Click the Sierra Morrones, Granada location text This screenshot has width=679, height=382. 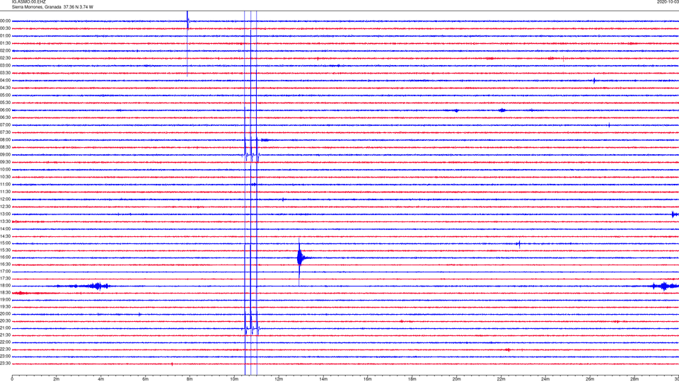coord(36,7)
